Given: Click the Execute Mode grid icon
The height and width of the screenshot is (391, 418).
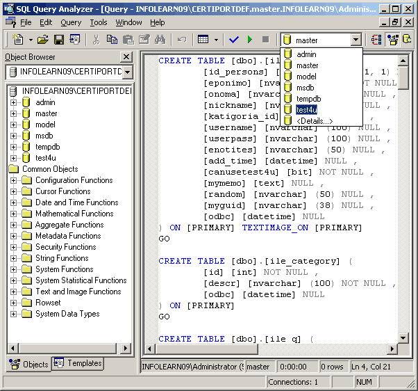Looking at the screenshot, I should coord(203,40).
